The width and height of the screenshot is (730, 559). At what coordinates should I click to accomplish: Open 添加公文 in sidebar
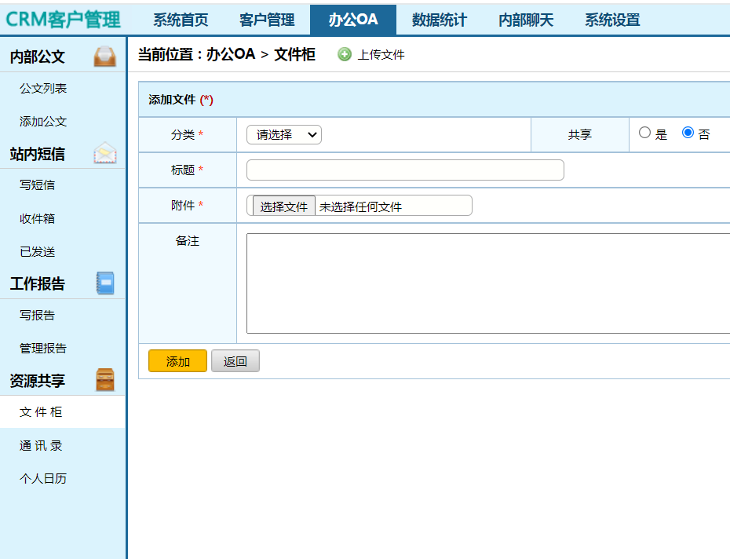[x=43, y=122]
